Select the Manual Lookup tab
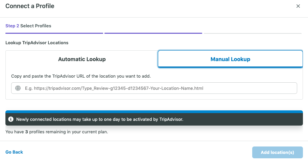 230,59
